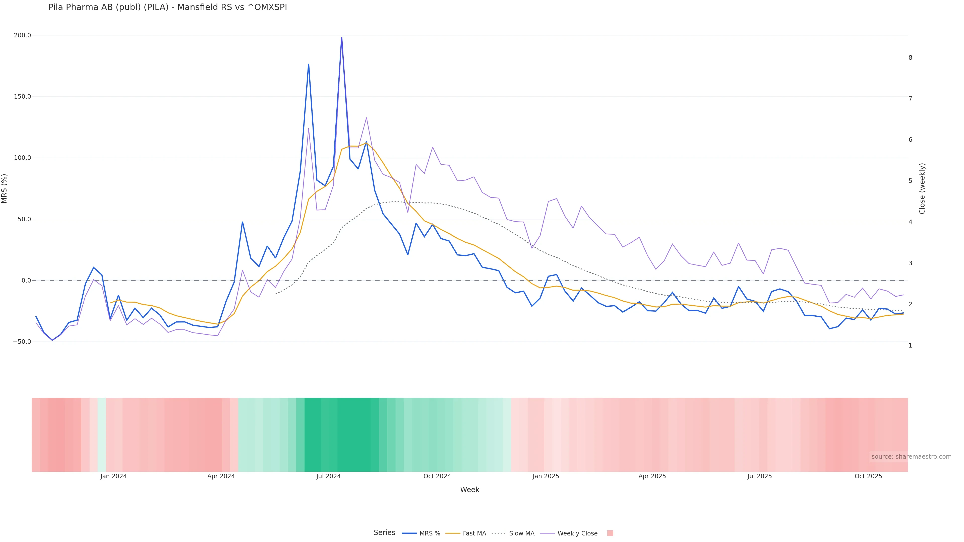Click the darkest green heatmap band near Jul 2024
The width and height of the screenshot is (964, 542).
click(354, 434)
